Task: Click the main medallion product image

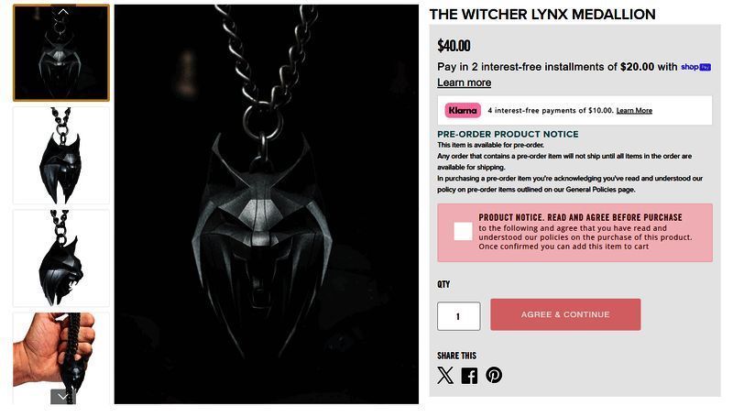Action: [267, 204]
